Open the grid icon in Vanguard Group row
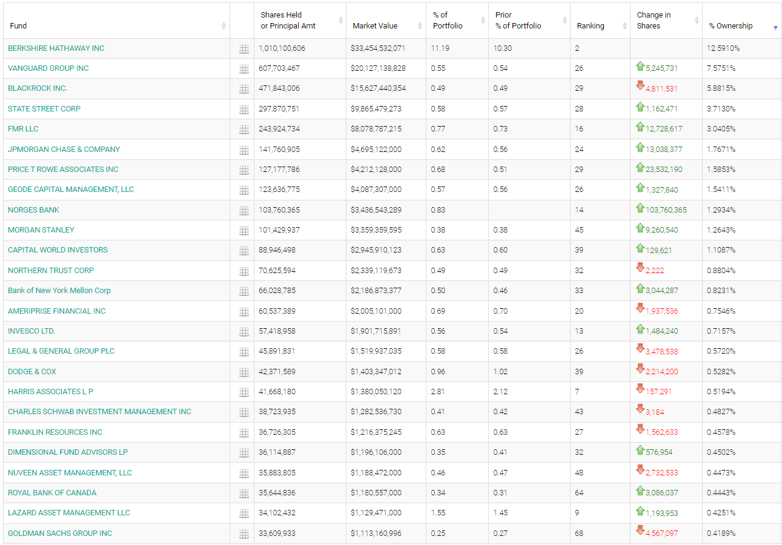Image resolution: width=782 pixels, height=545 pixels. point(244,69)
